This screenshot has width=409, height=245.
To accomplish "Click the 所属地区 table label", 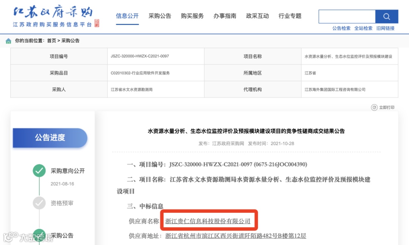I will click(x=253, y=73).
